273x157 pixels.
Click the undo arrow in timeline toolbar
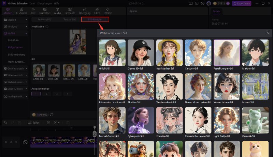[x=5, y=123]
